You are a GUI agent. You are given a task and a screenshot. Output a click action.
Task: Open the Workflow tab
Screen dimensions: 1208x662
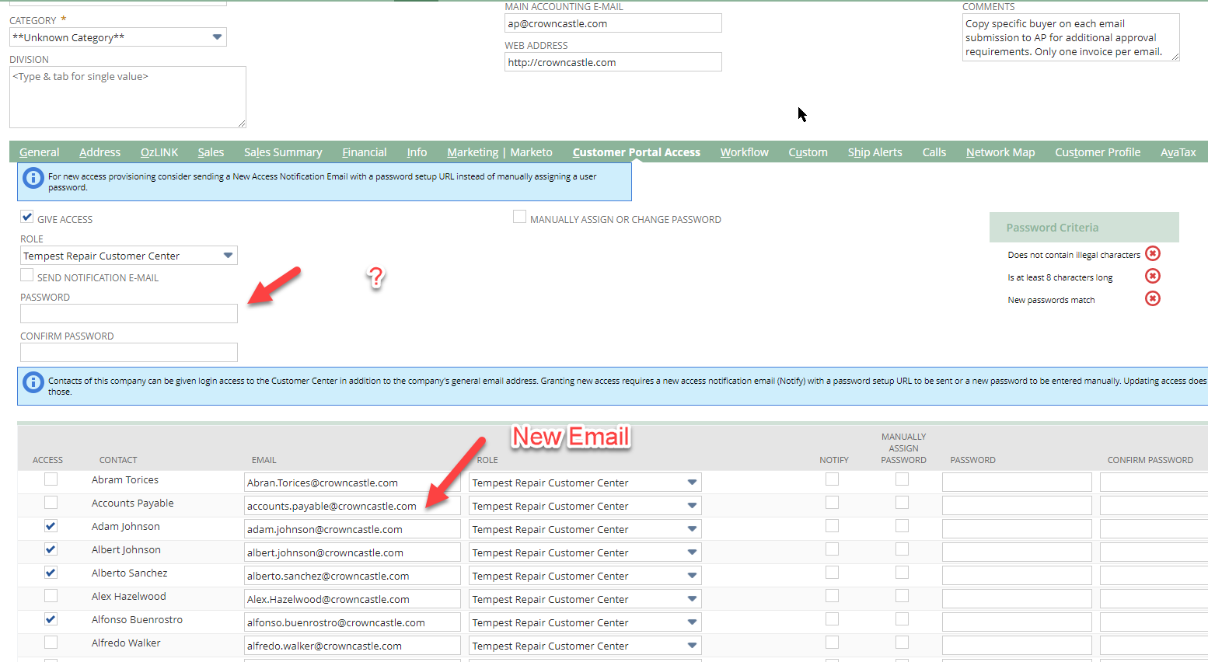[745, 152]
